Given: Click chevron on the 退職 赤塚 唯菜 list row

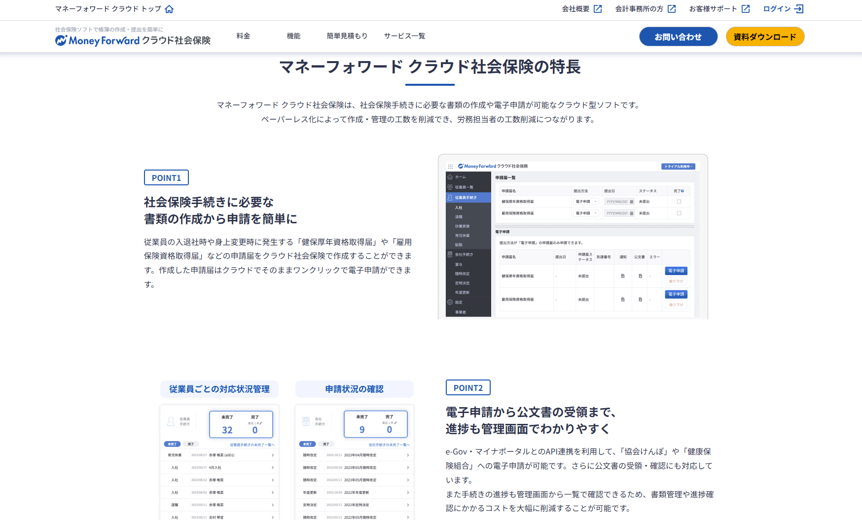Looking at the screenshot, I should point(273,505).
